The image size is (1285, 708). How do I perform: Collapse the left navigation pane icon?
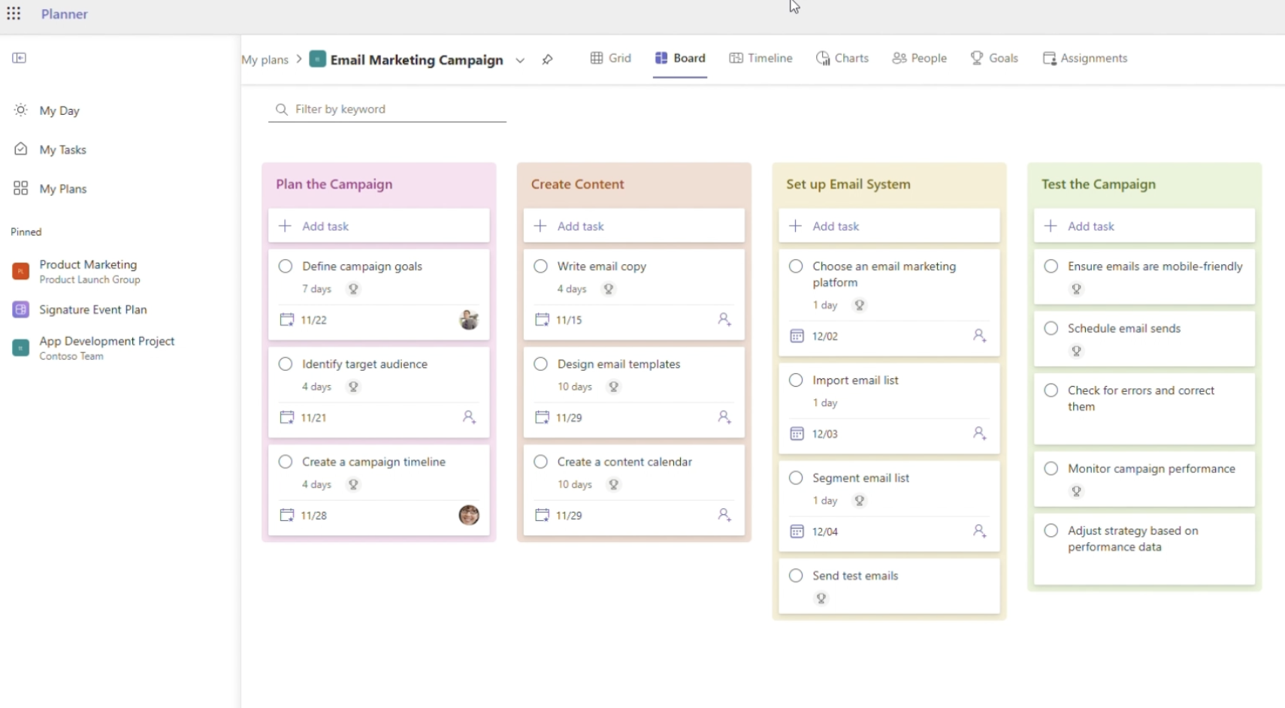pos(20,58)
